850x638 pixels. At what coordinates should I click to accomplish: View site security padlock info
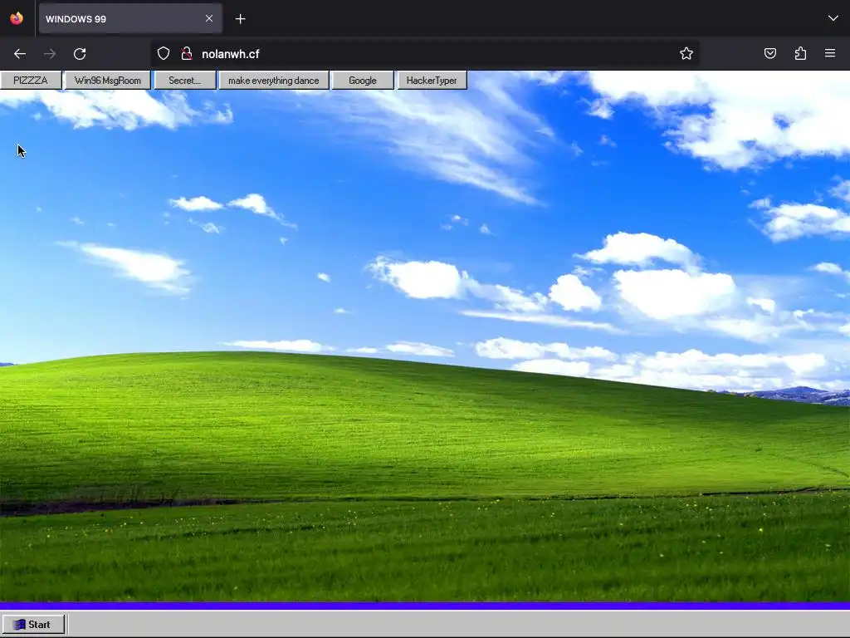tap(187, 53)
